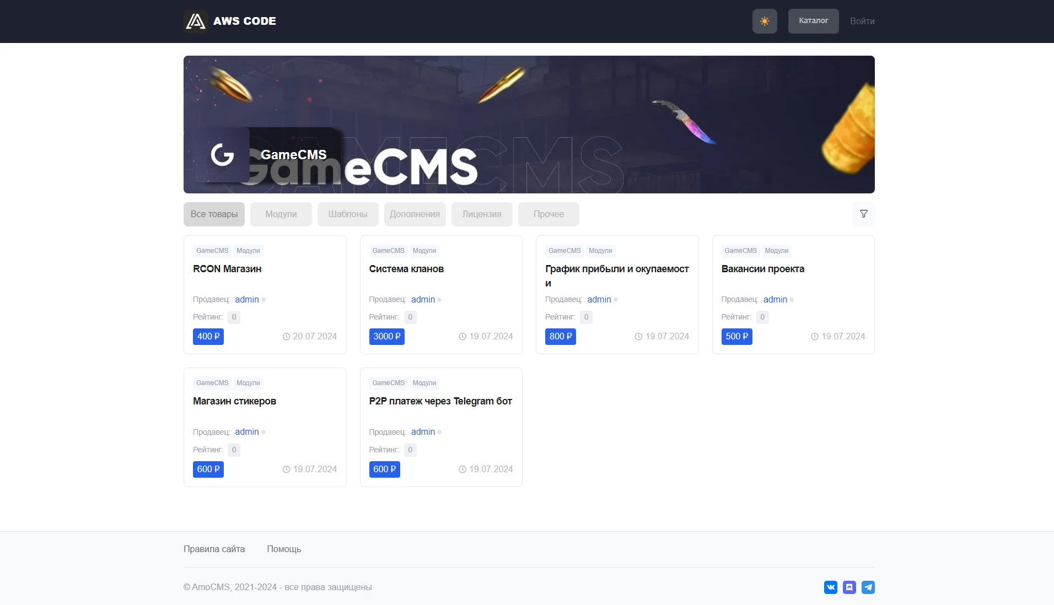
Task: Select the Все товары tab
Action: [x=214, y=214]
